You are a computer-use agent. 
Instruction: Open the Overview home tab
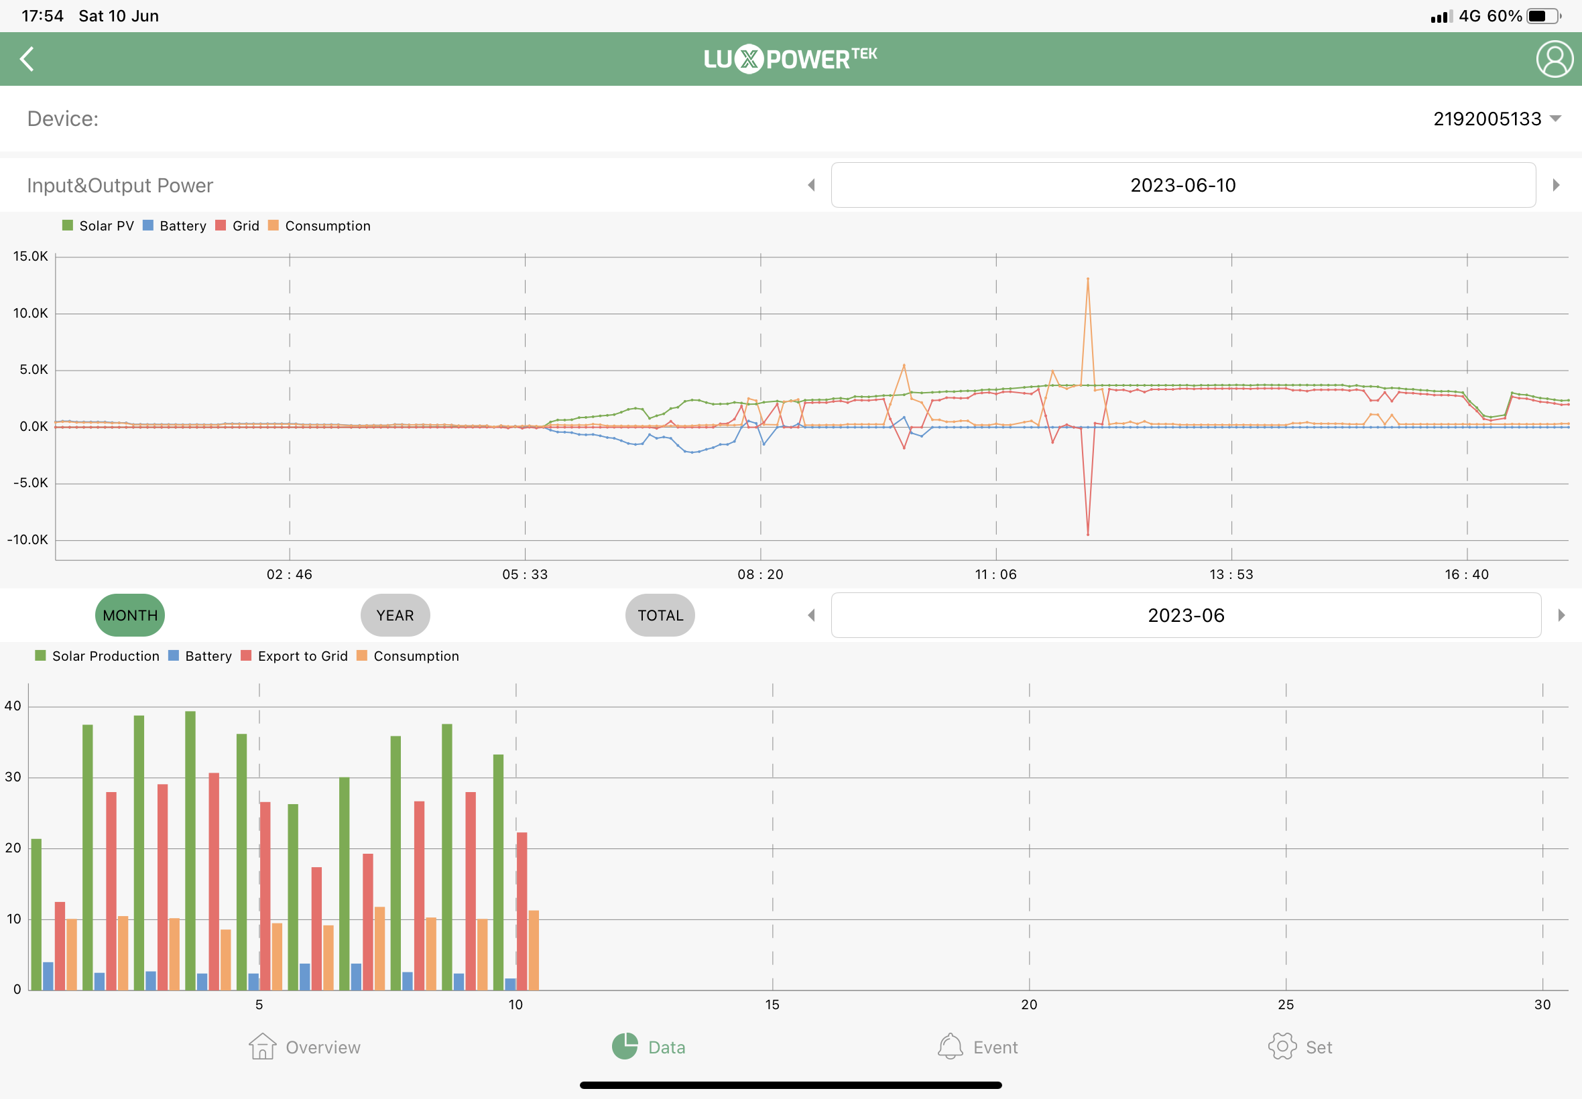click(x=304, y=1047)
